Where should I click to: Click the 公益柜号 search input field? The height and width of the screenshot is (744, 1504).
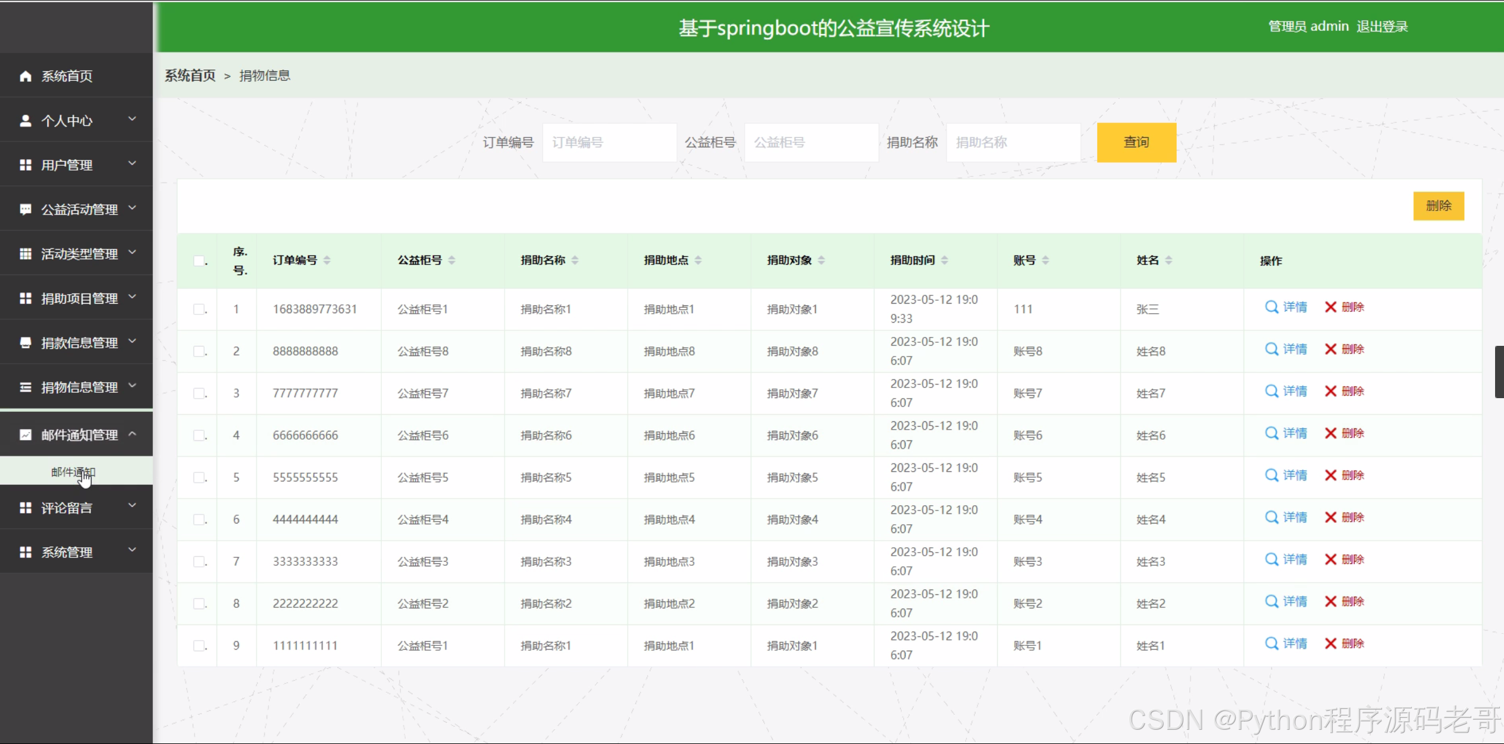click(x=810, y=143)
